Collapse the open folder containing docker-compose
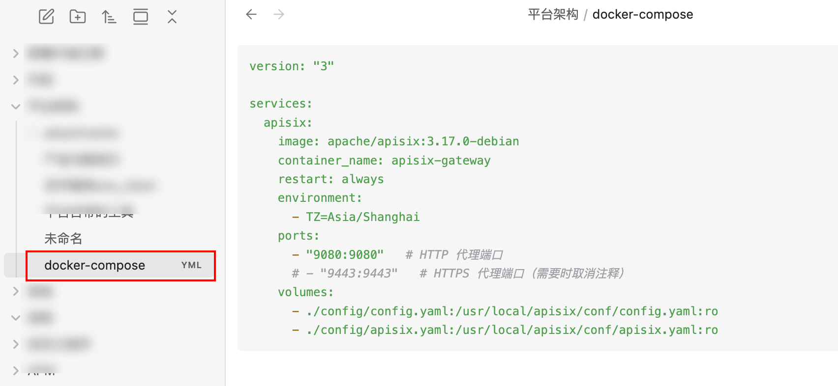Viewport: 838px width, 386px height. 16,106
